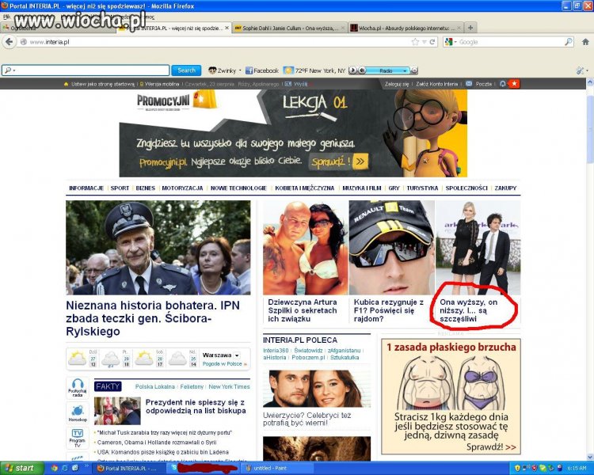The height and width of the screenshot is (475, 594).
Task: Check the 72°F New York weather widget
Action: click(314, 70)
